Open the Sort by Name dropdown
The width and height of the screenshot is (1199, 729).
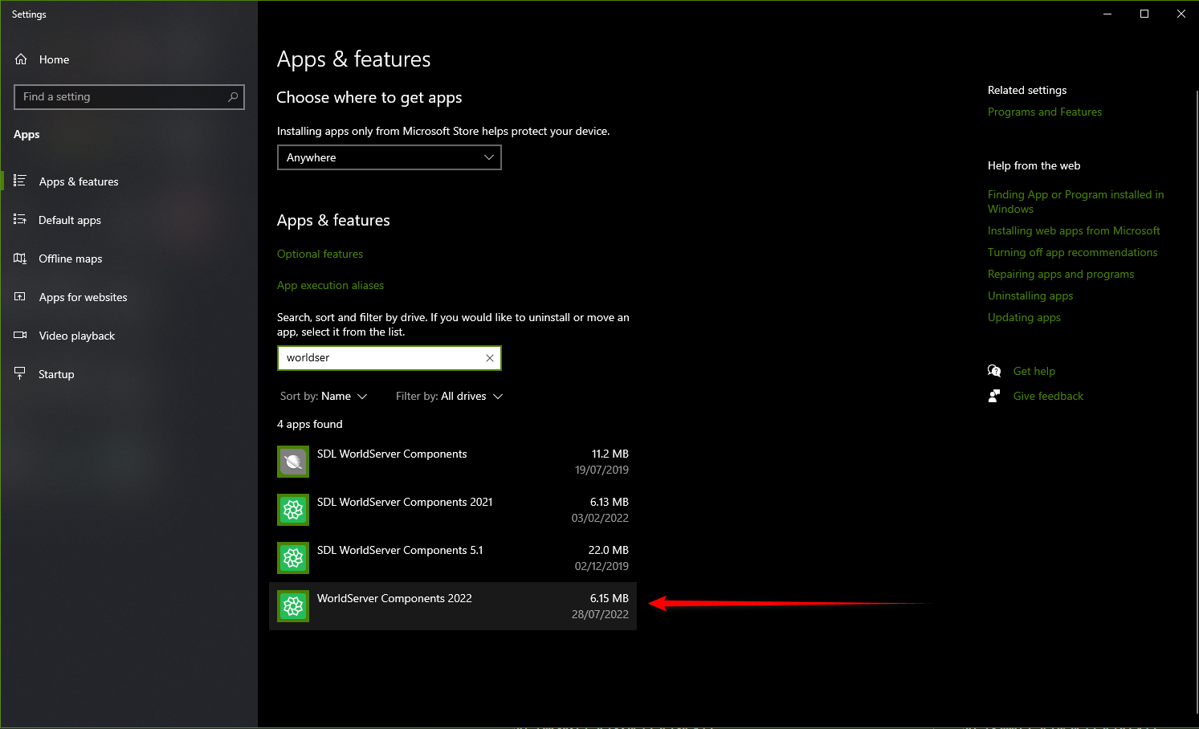[324, 396]
